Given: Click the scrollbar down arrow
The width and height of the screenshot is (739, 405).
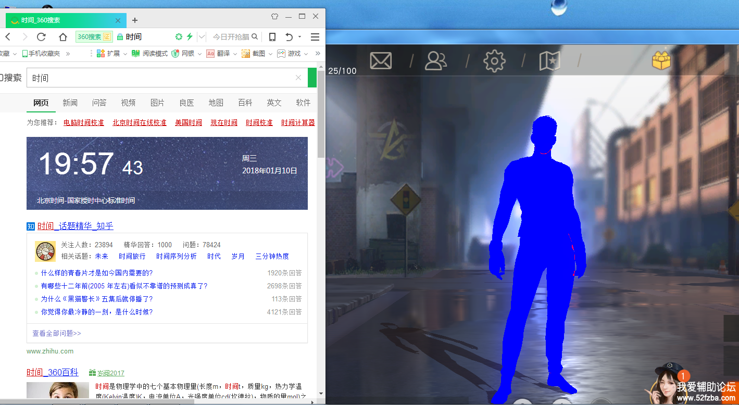Looking at the screenshot, I should tap(321, 394).
